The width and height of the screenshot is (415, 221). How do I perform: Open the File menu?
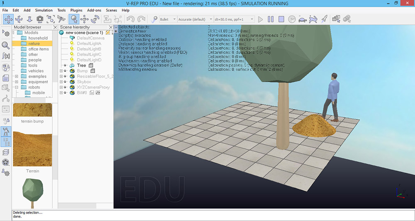[5, 10]
